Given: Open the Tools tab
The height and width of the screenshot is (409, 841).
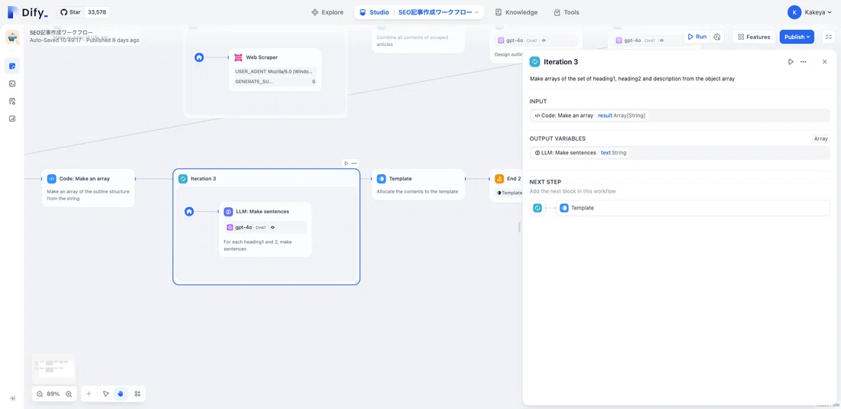Looking at the screenshot, I should [567, 11].
